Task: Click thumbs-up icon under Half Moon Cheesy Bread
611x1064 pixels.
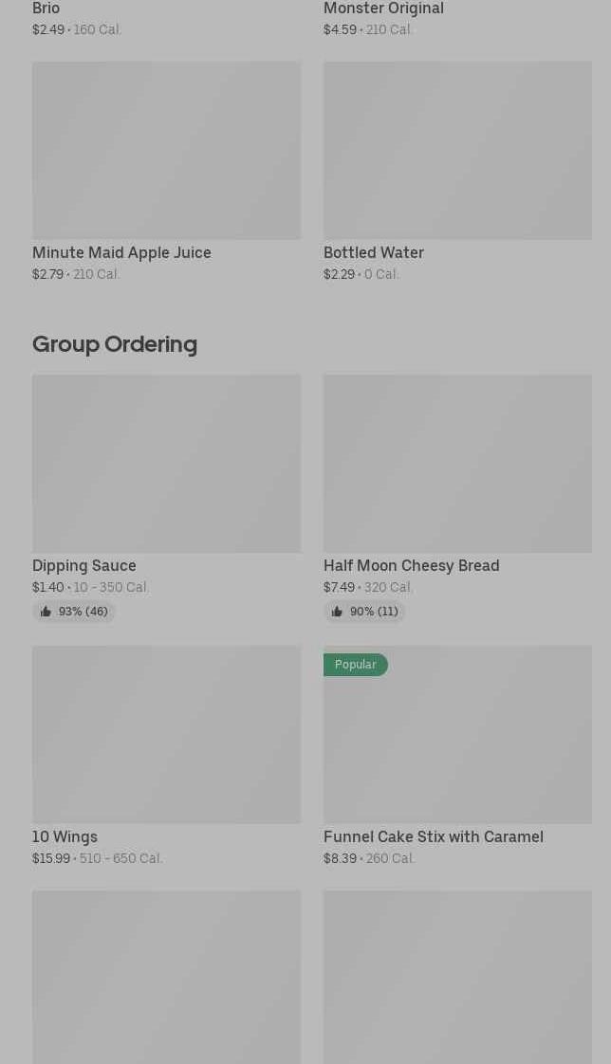Action: (x=337, y=612)
